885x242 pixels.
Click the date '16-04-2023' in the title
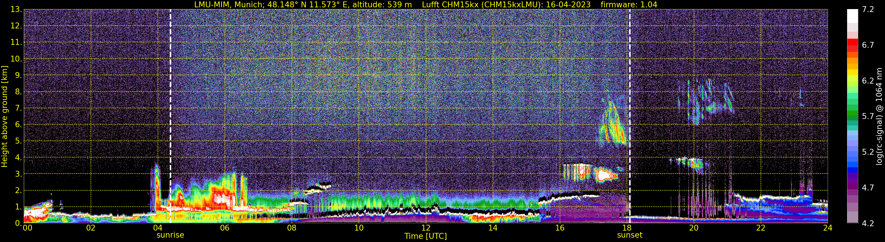point(568,4)
